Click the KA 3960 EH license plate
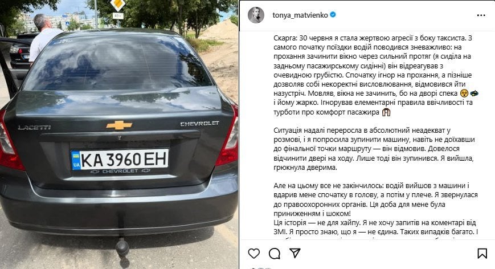 (x=120, y=160)
